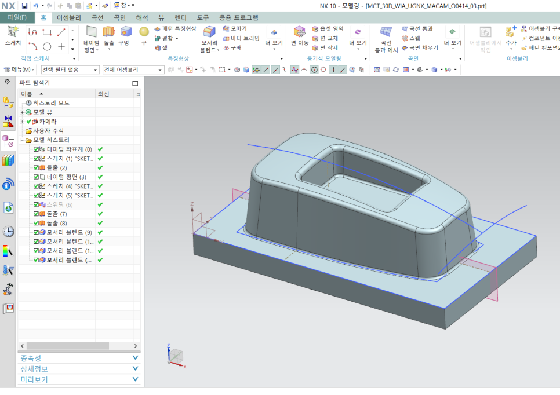Select the 결합 (Unite) command
This screenshot has width=560, height=395.
(x=164, y=38)
